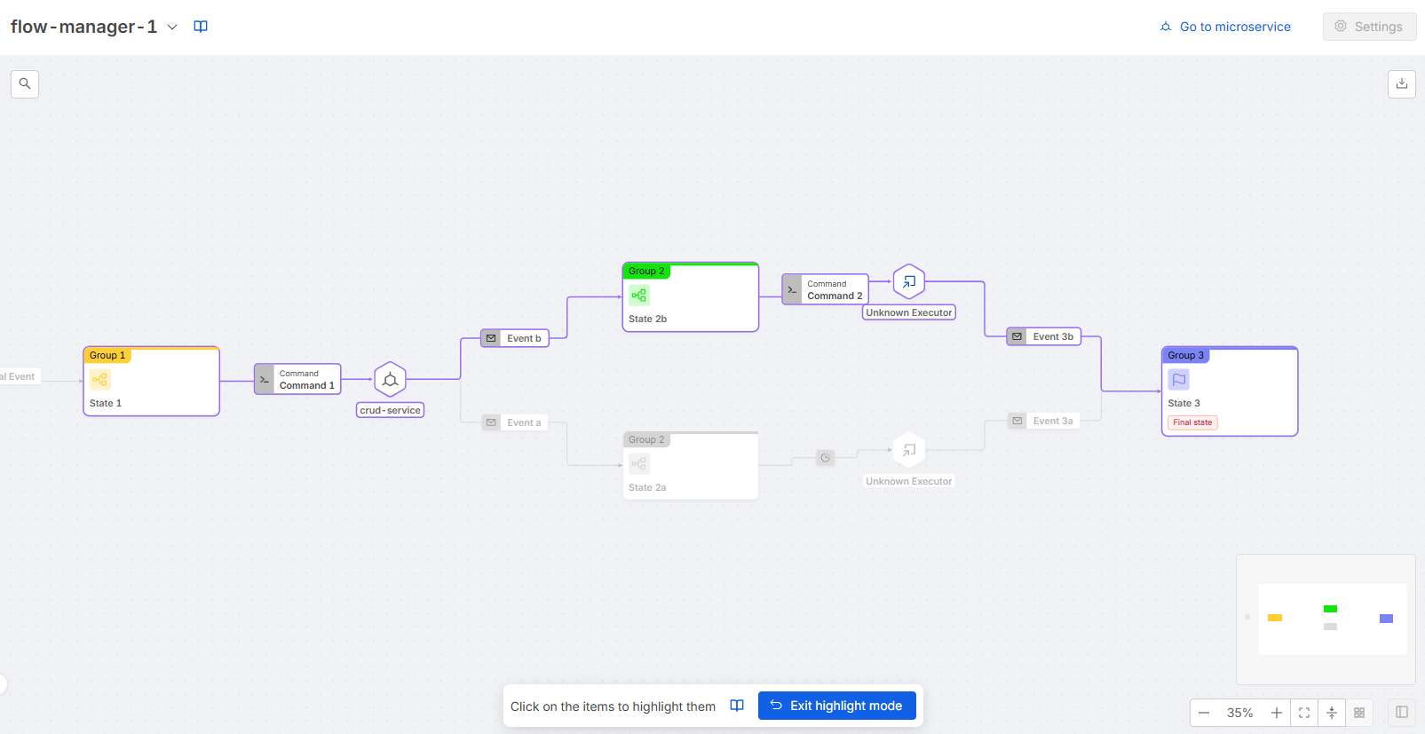Zoom out with the minus button
The image size is (1425, 734).
click(x=1204, y=713)
